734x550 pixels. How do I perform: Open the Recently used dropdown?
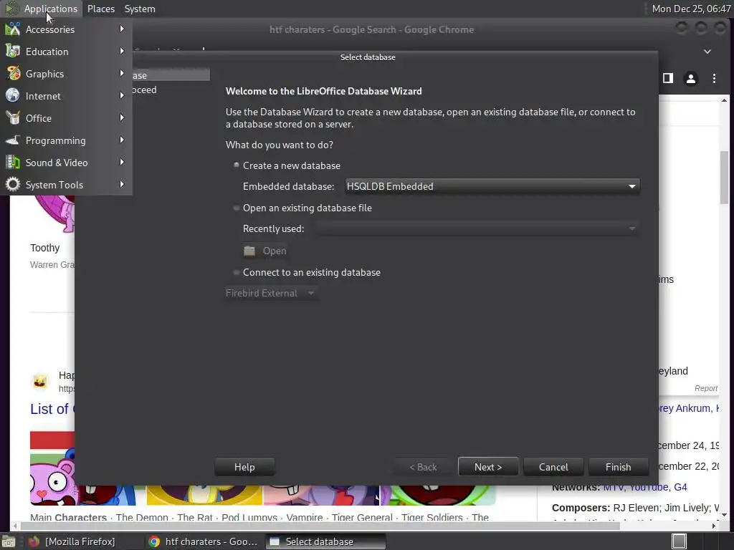click(477, 228)
